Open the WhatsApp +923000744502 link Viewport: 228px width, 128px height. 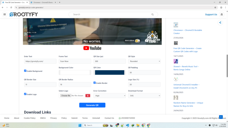point(127,118)
